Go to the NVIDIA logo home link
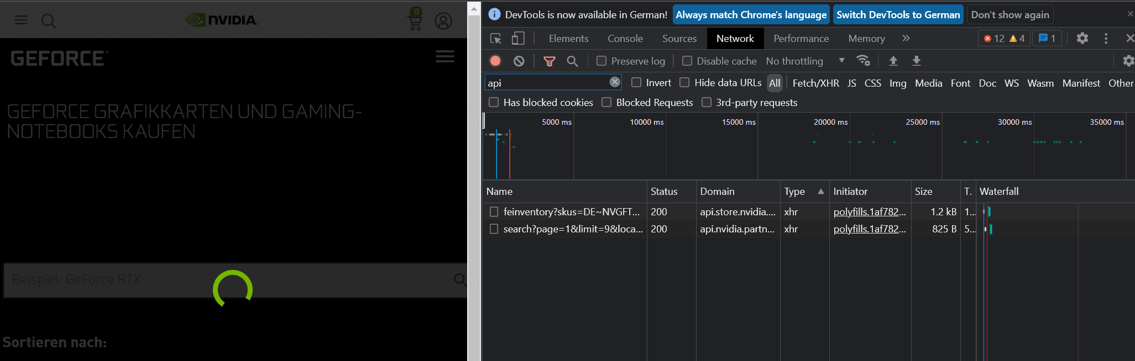This screenshot has height=361, width=1135. point(222,20)
